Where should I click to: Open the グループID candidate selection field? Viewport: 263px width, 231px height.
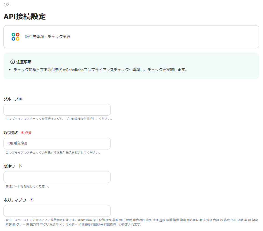pyautogui.click(x=57, y=110)
